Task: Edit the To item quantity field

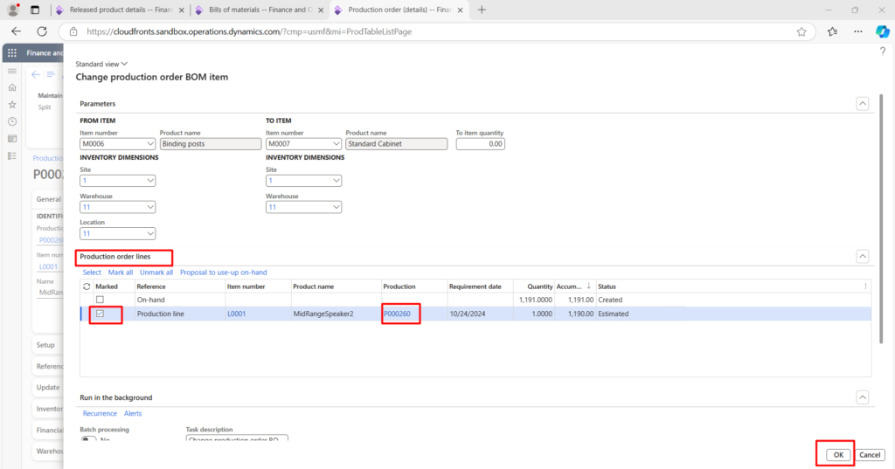Action: click(x=480, y=144)
